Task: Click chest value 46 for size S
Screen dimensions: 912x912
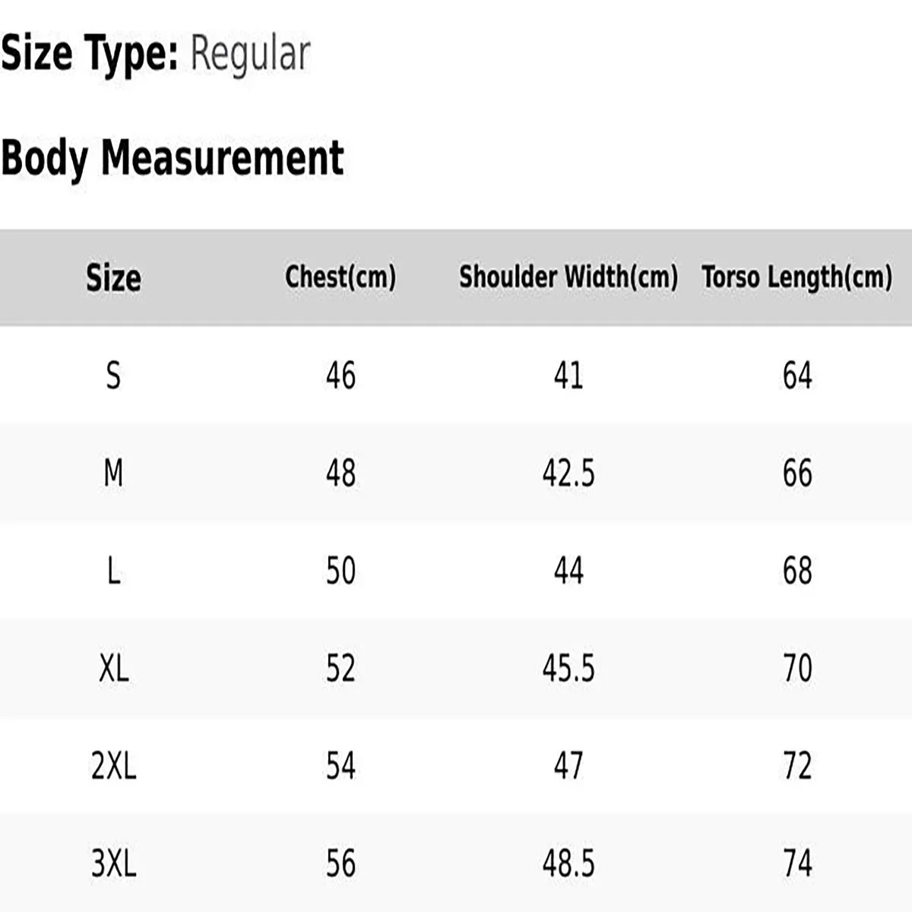Action: pos(340,375)
